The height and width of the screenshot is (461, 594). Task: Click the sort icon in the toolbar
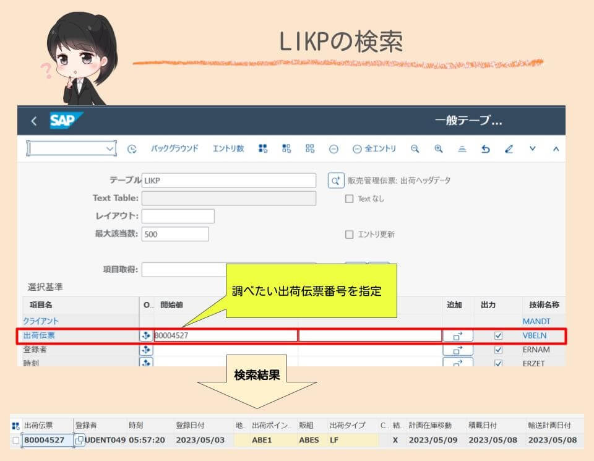[x=462, y=149]
